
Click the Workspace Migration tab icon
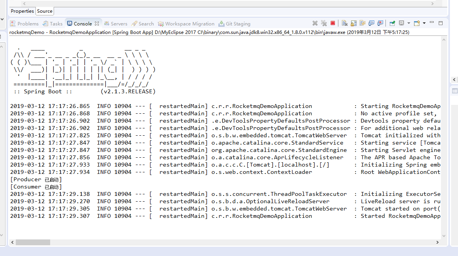tap(161, 24)
